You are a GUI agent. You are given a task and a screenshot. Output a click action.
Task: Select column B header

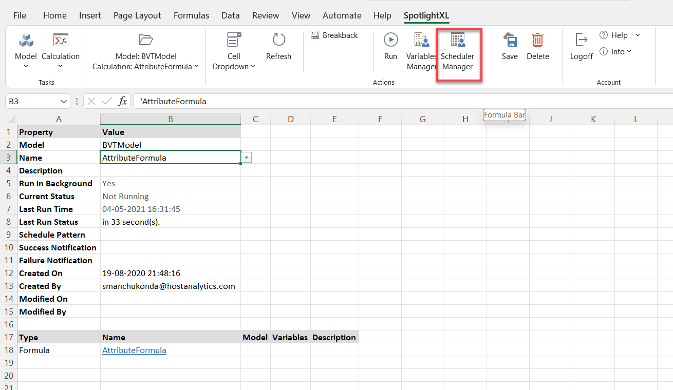(x=171, y=119)
